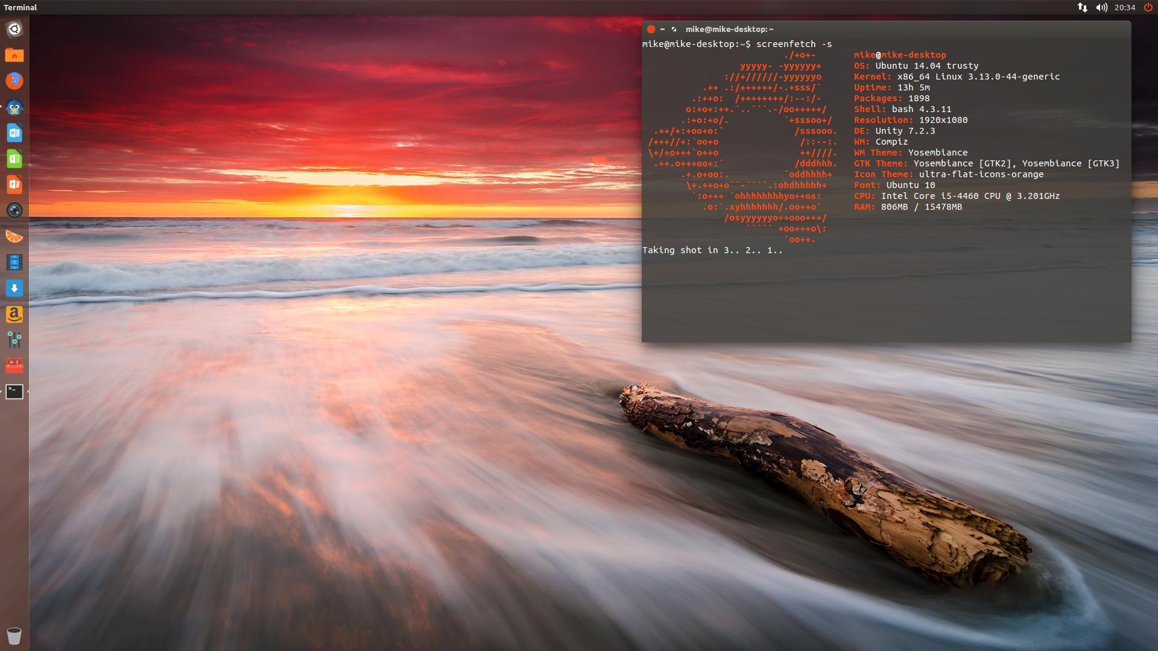Open the Trash at dock bottom
This screenshot has height=651, width=1158.
(x=14, y=636)
